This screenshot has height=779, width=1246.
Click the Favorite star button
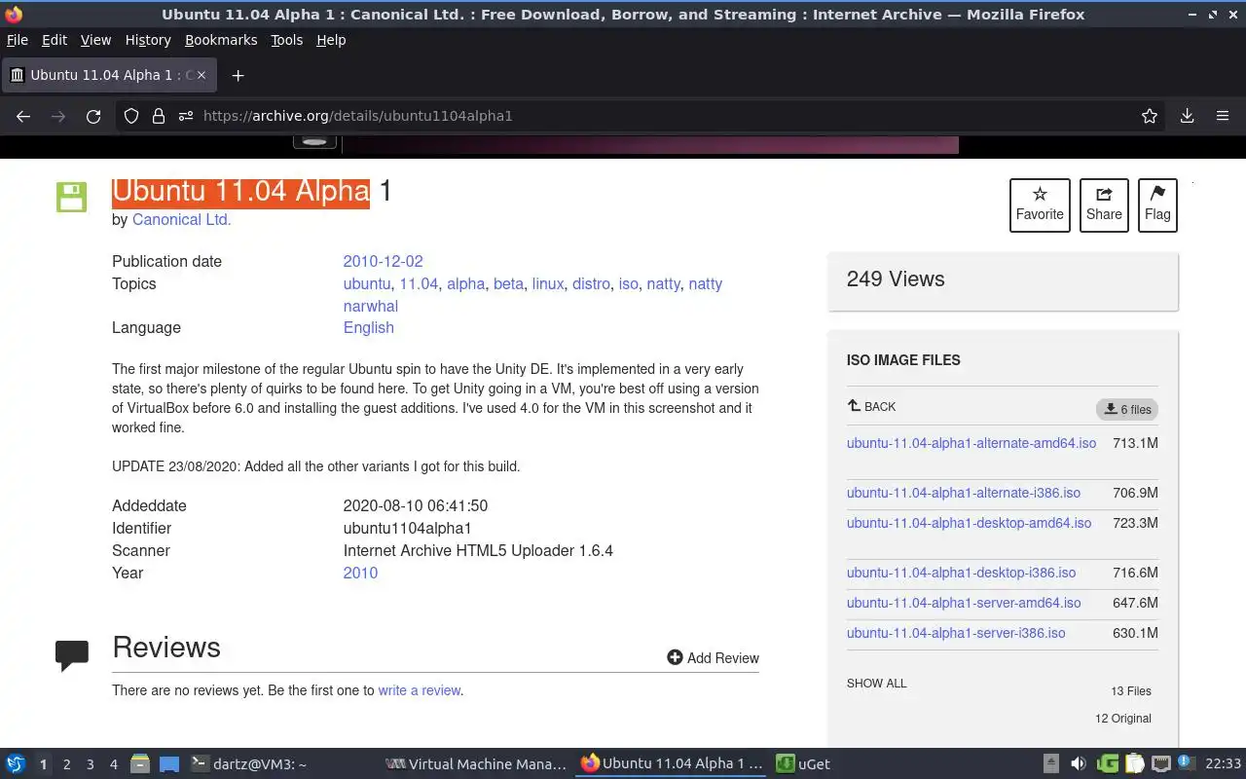tap(1040, 205)
